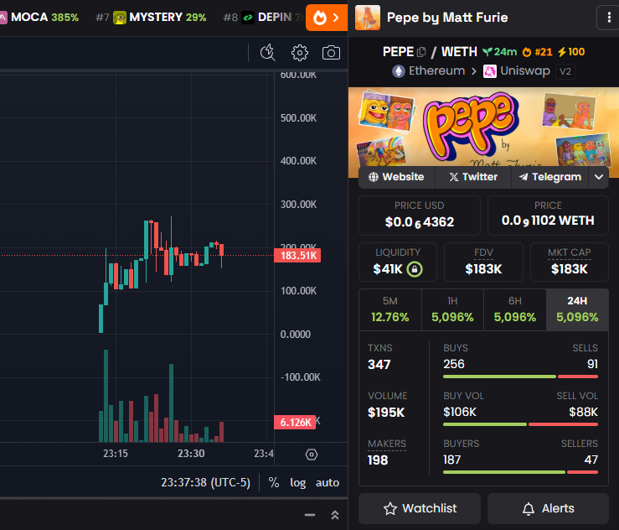This screenshot has width=619, height=530.
Task: Click the Pepe token avatar image
Action: tap(368, 18)
